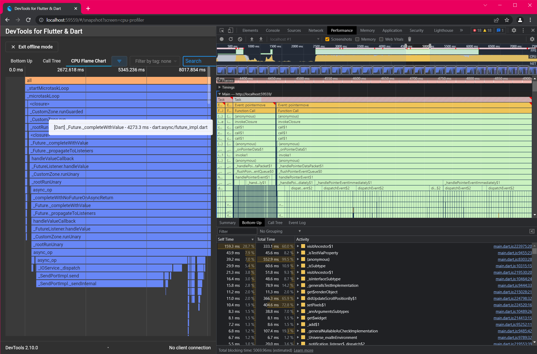Click the Filter input in Bottom-Up
Image resolution: width=537 pixels, height=354 pixels.
point(237,231)
